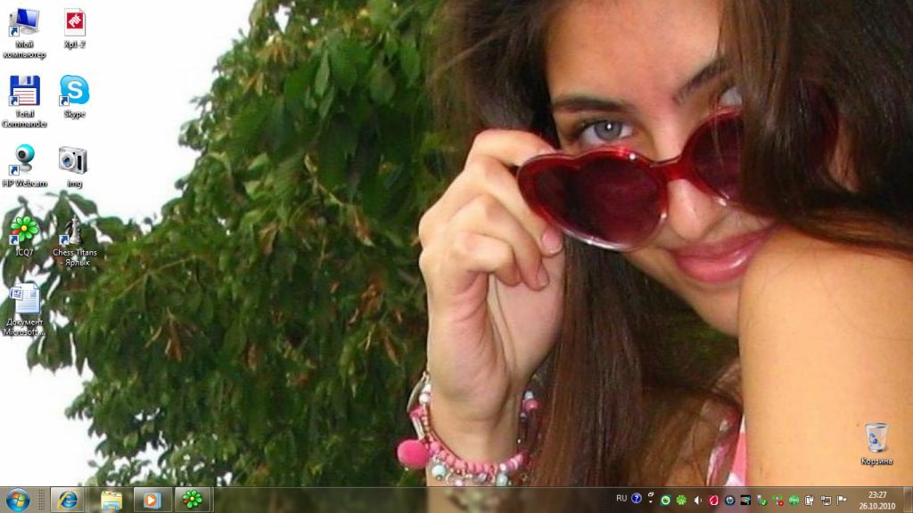Open the Chess Titans shortcut
Screen dimensions: 913x513
74,232
